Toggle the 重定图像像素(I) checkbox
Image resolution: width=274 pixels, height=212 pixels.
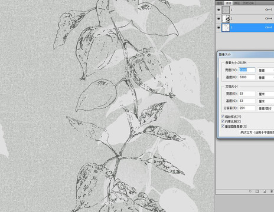223,126
